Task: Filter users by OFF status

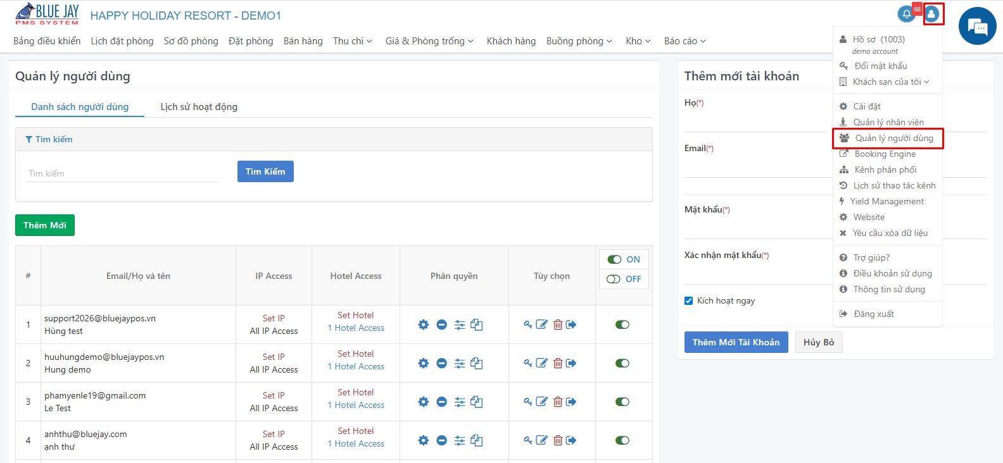Action: tap(624, 279)
